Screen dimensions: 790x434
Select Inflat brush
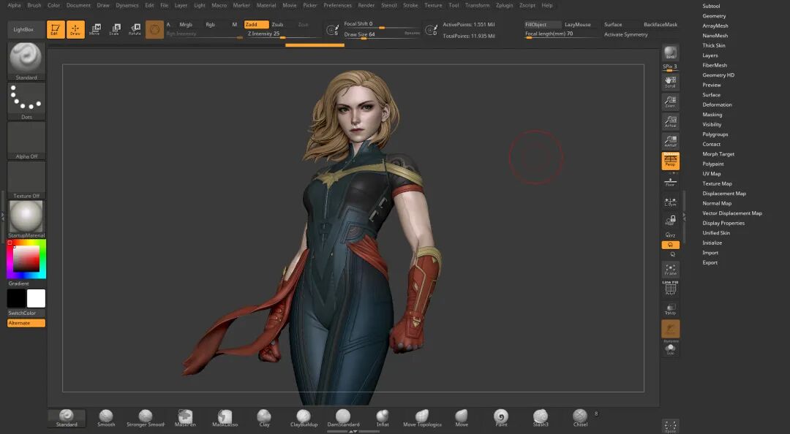click(383, 418)
